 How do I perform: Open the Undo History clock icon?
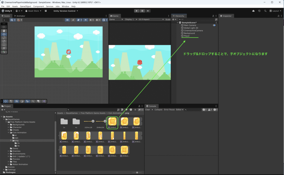pyautogui.click(x=259, y=11)
